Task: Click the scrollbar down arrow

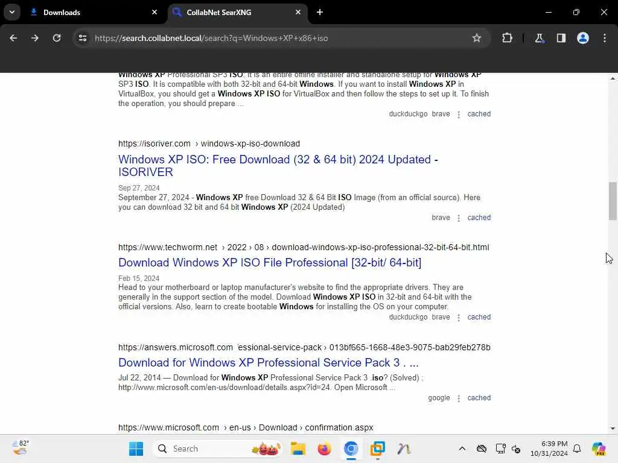Action: [613, 429]
